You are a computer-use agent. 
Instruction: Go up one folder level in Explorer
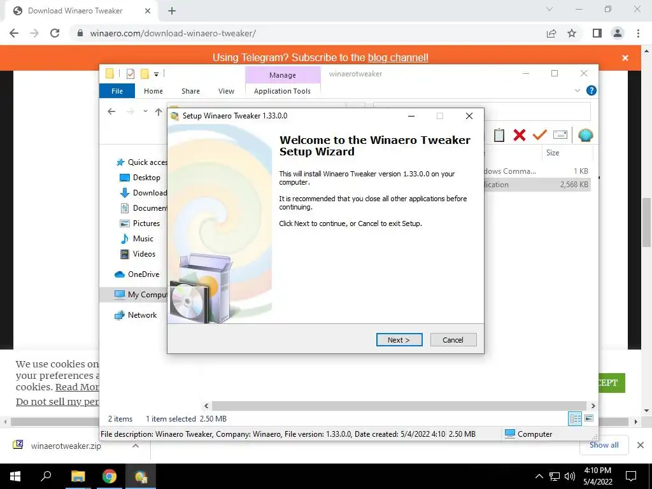pos(159,111)
